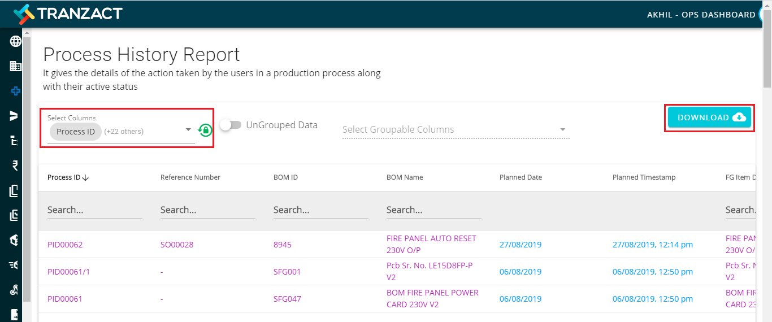Open the Select Groupable Columns dropdown

[562, 130]
